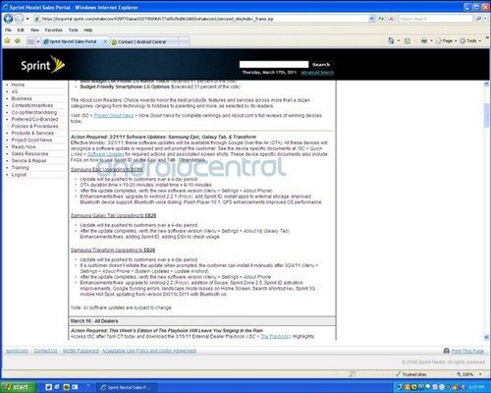Click the Sprint portal search text field
This screenshot has height=393, width=491.
click(274, 64)
